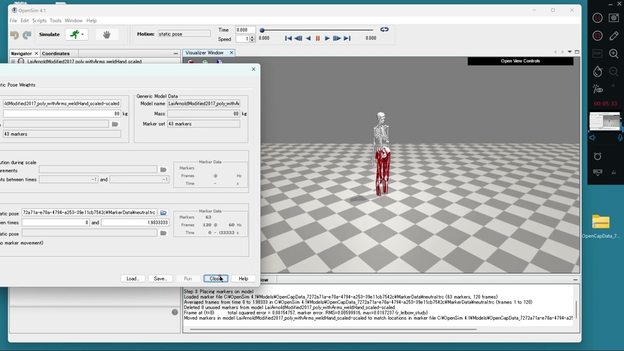This screenshot has width=624, height=351.
Task: Pause recording in screen recorder panel
Action: pos(598,18)
